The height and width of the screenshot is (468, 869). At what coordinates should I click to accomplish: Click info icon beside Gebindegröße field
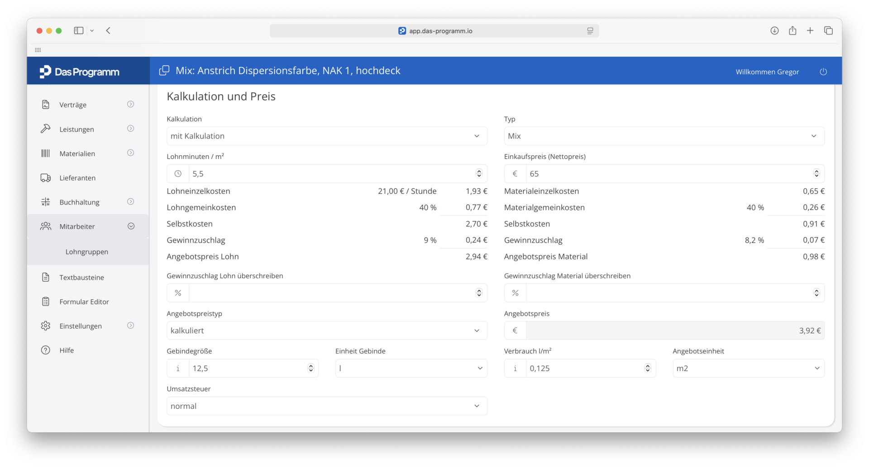pyautogui.click(x=178, y=368)
